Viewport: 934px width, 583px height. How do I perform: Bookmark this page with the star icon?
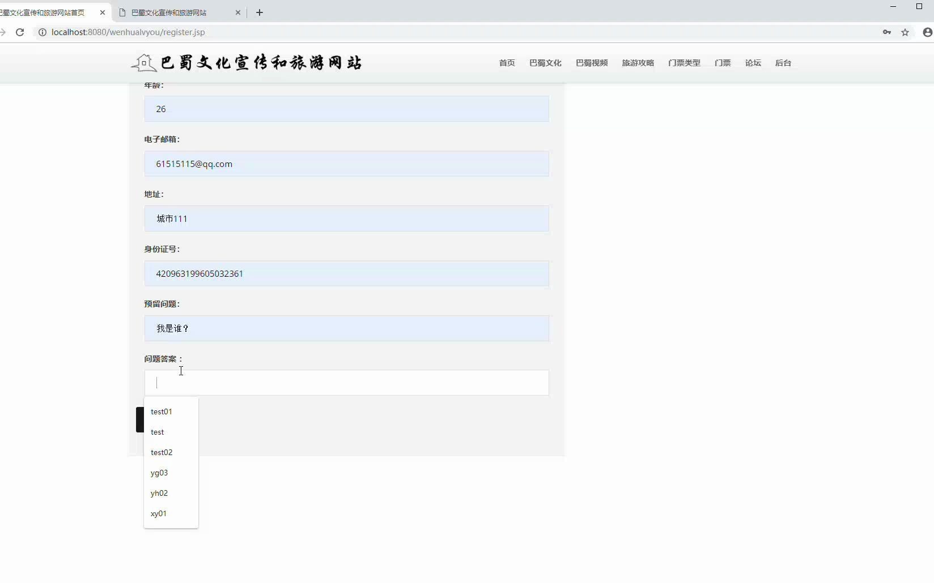[905, 32]
